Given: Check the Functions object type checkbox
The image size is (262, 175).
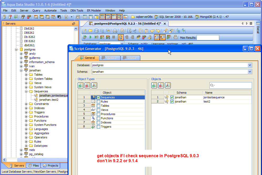Looking at the screenshot, I should (x=99, y=118).
